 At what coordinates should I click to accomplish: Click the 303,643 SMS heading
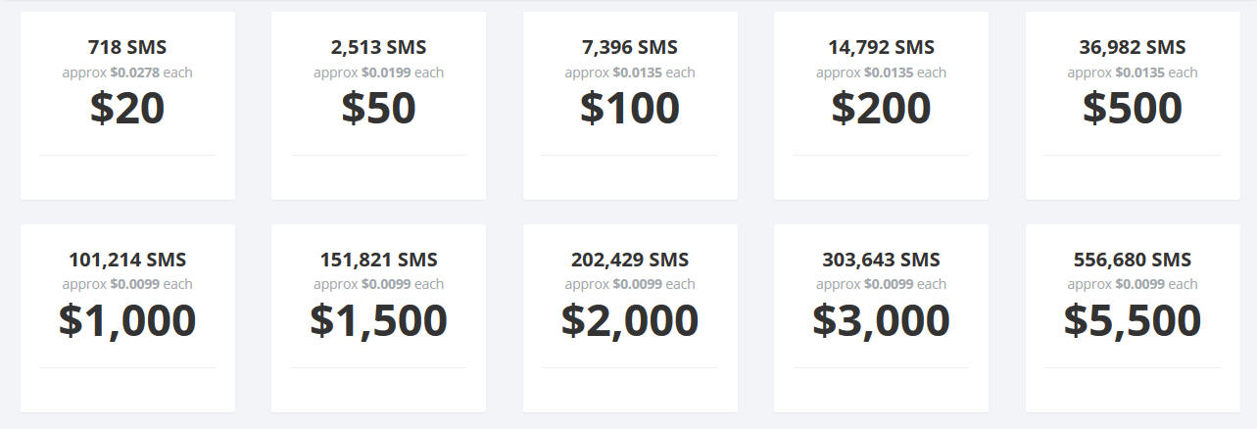coord(881,260)
